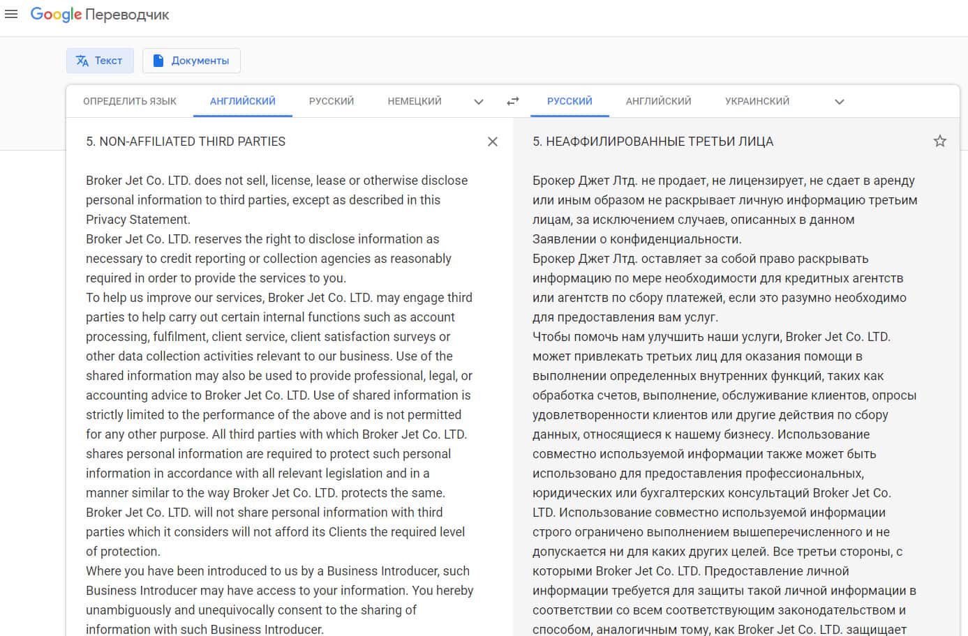Choose Русский as source language
The height and width of the screenshot is (636, 968).
(x=332, y=101)
